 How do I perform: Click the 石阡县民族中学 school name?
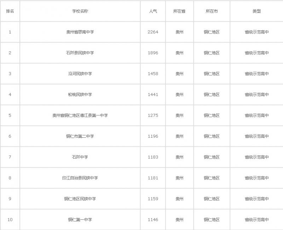(80, 53)
